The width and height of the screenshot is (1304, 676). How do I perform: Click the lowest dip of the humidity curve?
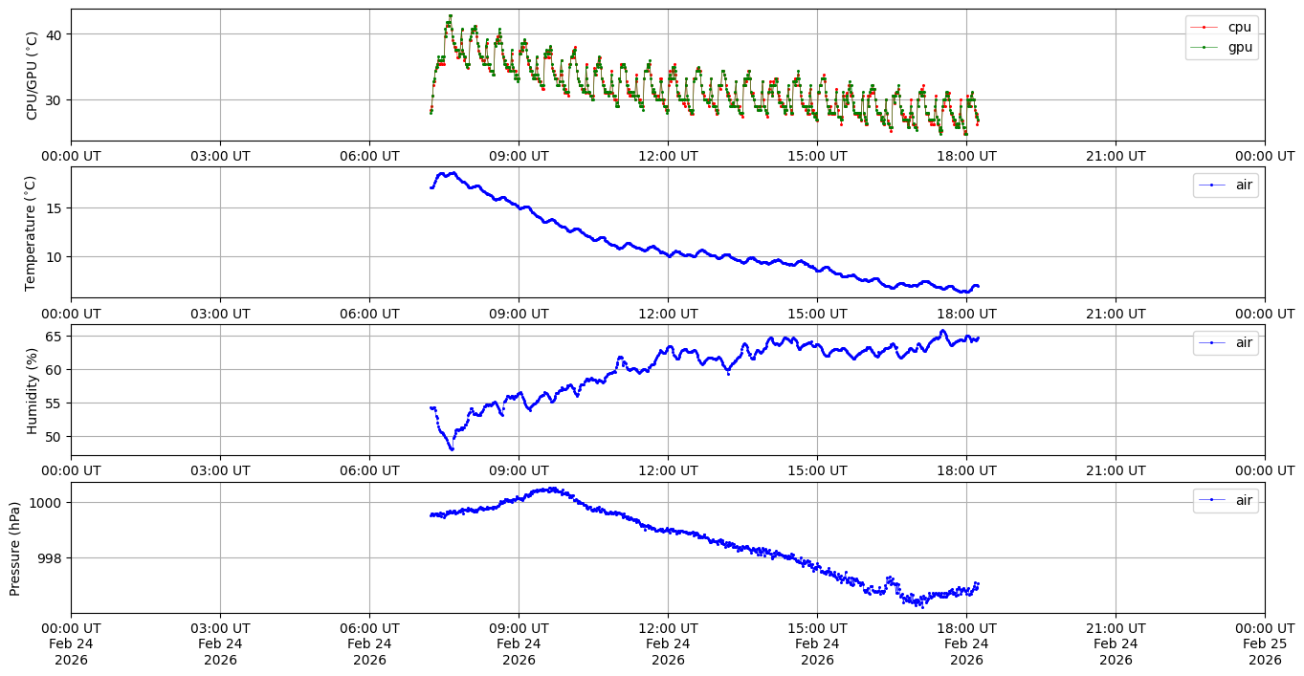[452, 448]
